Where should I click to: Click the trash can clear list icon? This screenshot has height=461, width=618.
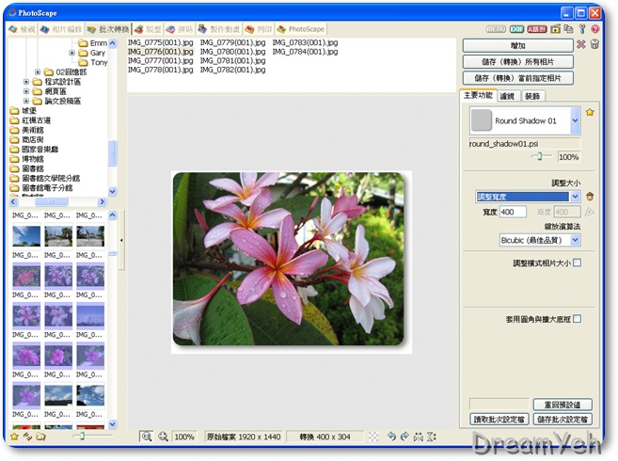(594, 45)
